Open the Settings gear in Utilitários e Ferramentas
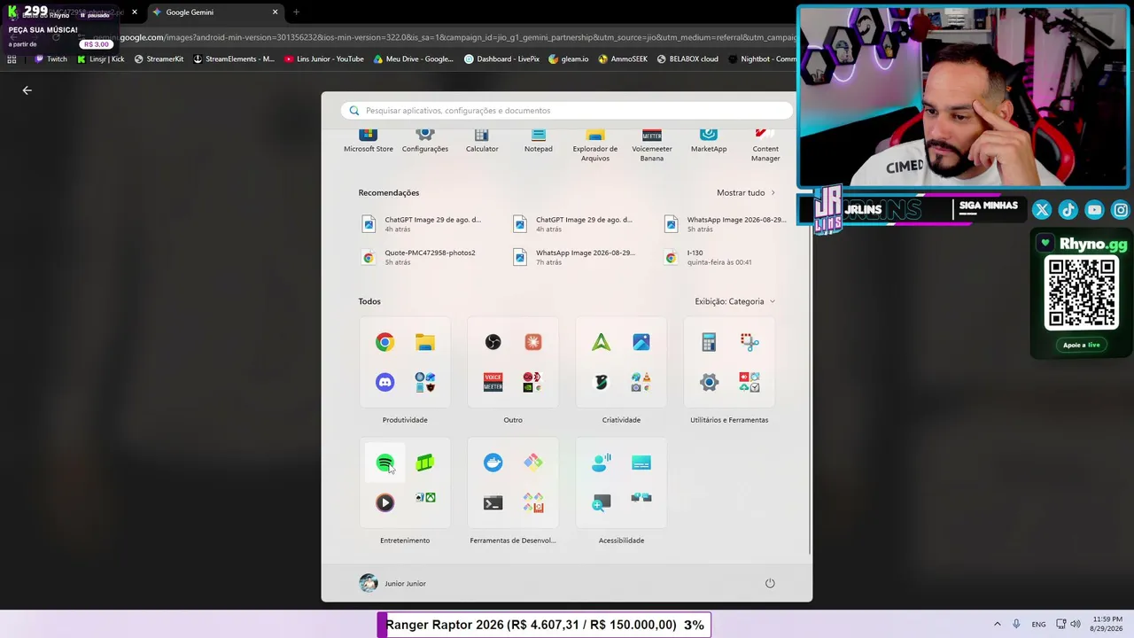The height and width of the screenshot is (638, 1134). tap(709, 382)
